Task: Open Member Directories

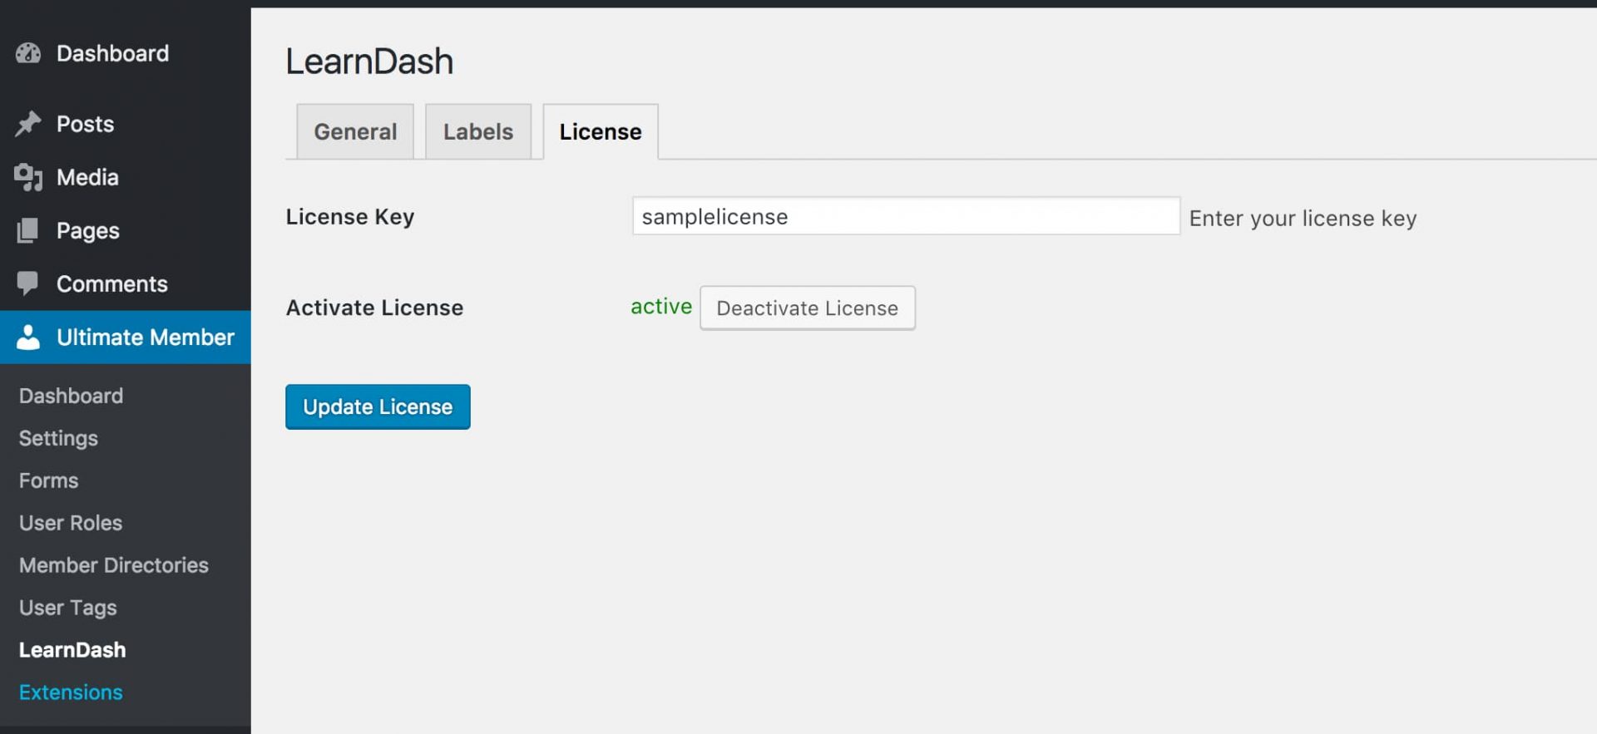Action: coord(114,565)
